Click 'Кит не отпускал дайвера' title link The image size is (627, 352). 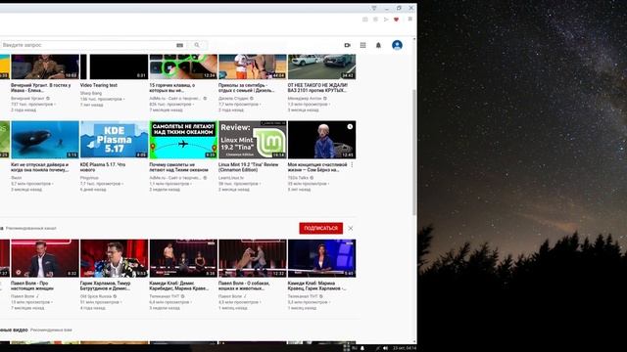pyautogui.click(x=39, y=167)
